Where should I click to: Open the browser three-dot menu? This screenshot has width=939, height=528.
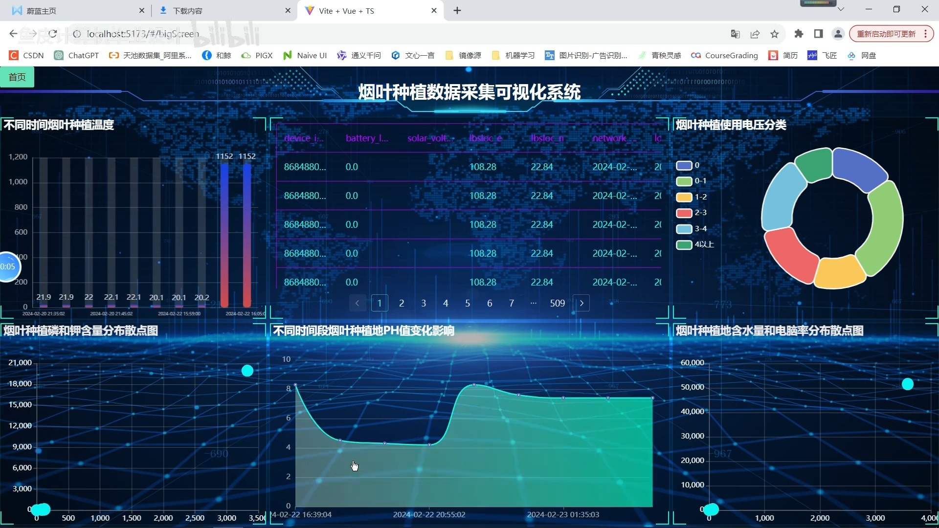click(925, 34)
